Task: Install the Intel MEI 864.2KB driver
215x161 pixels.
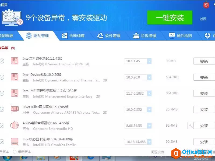Action: (204, 94)
